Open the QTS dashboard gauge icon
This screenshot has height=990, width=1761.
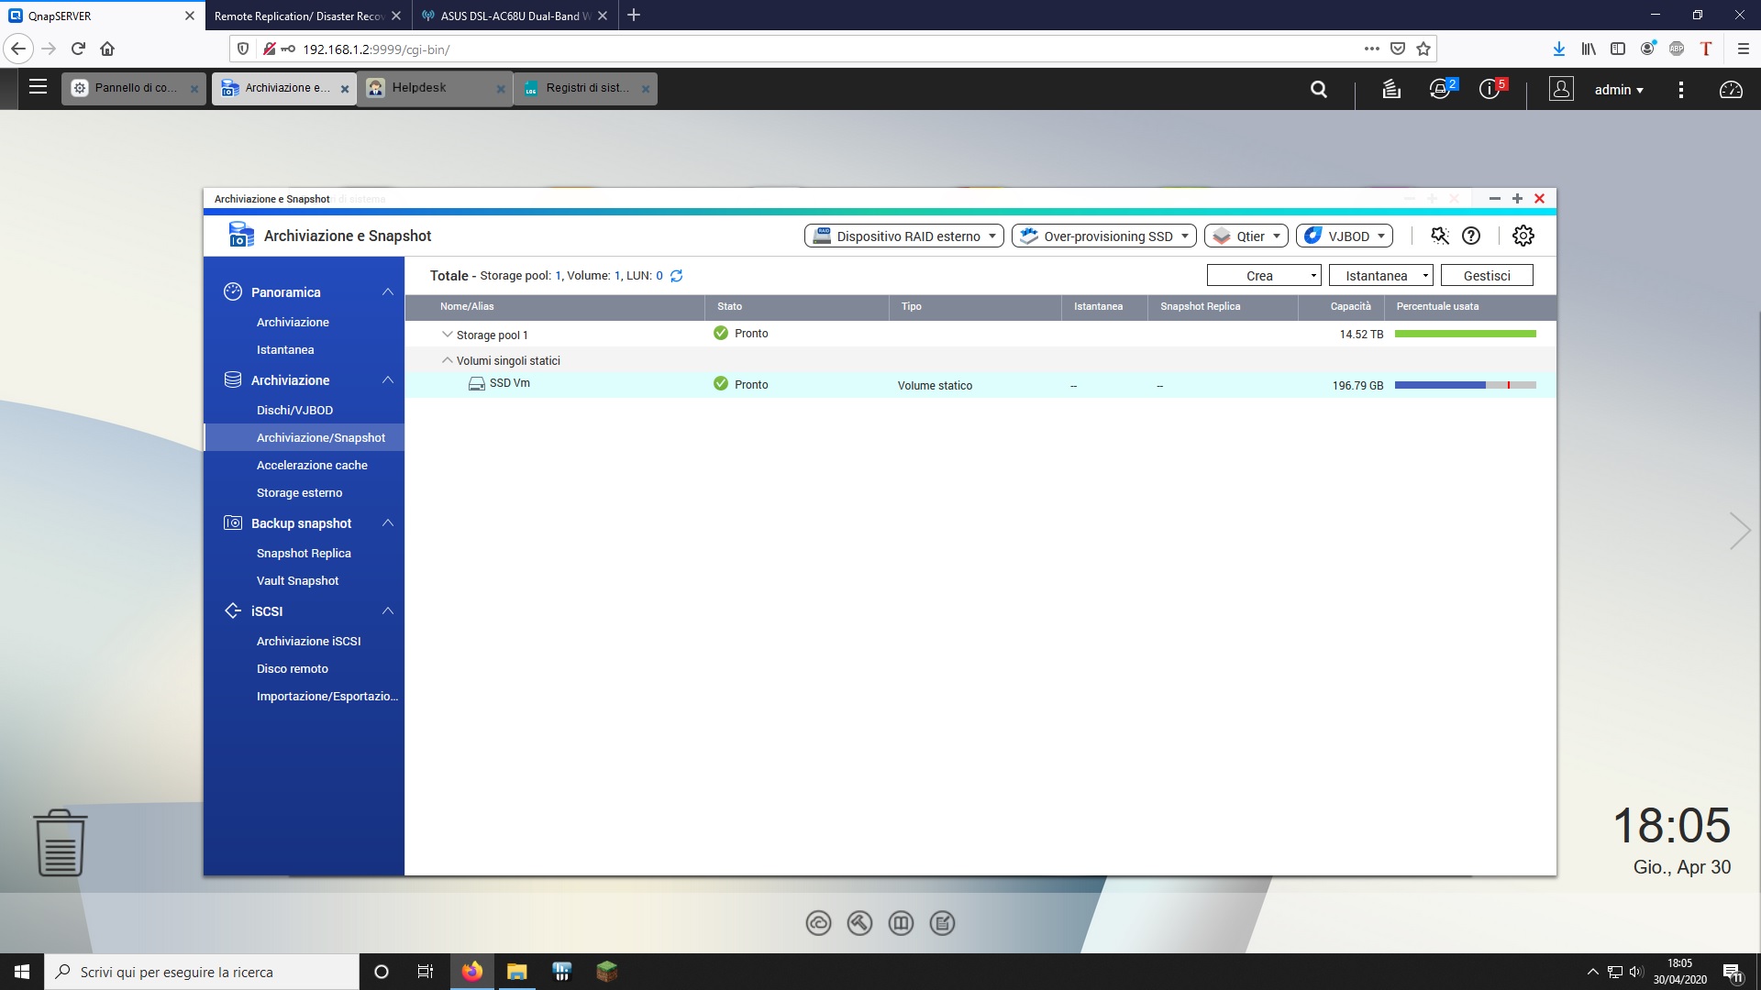pos(1731,89)
